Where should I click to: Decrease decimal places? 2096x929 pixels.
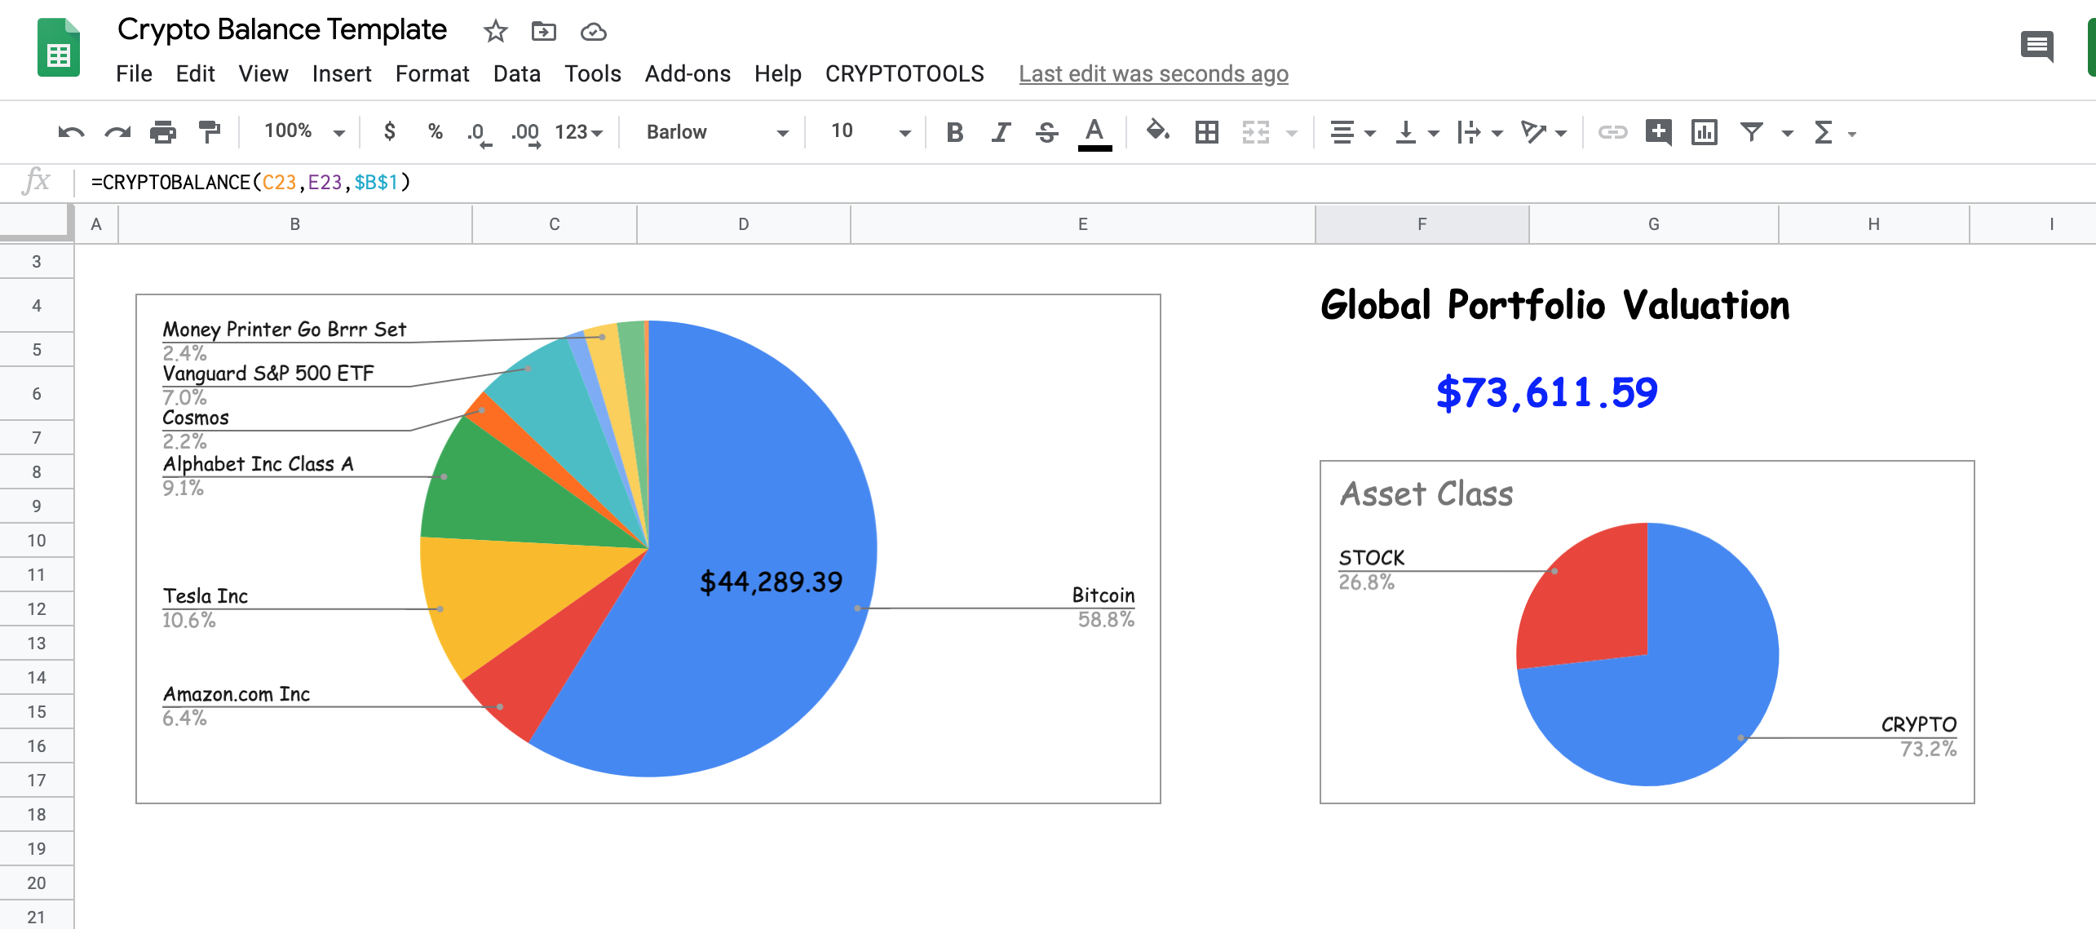pos(480,133)
